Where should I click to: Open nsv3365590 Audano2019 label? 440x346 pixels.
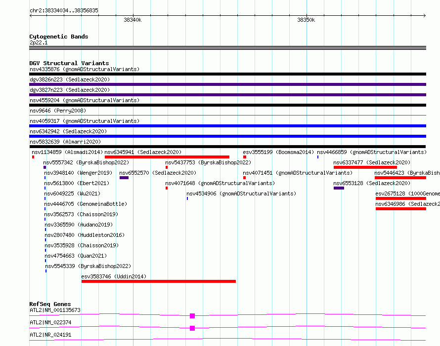(x=79, y=225)
